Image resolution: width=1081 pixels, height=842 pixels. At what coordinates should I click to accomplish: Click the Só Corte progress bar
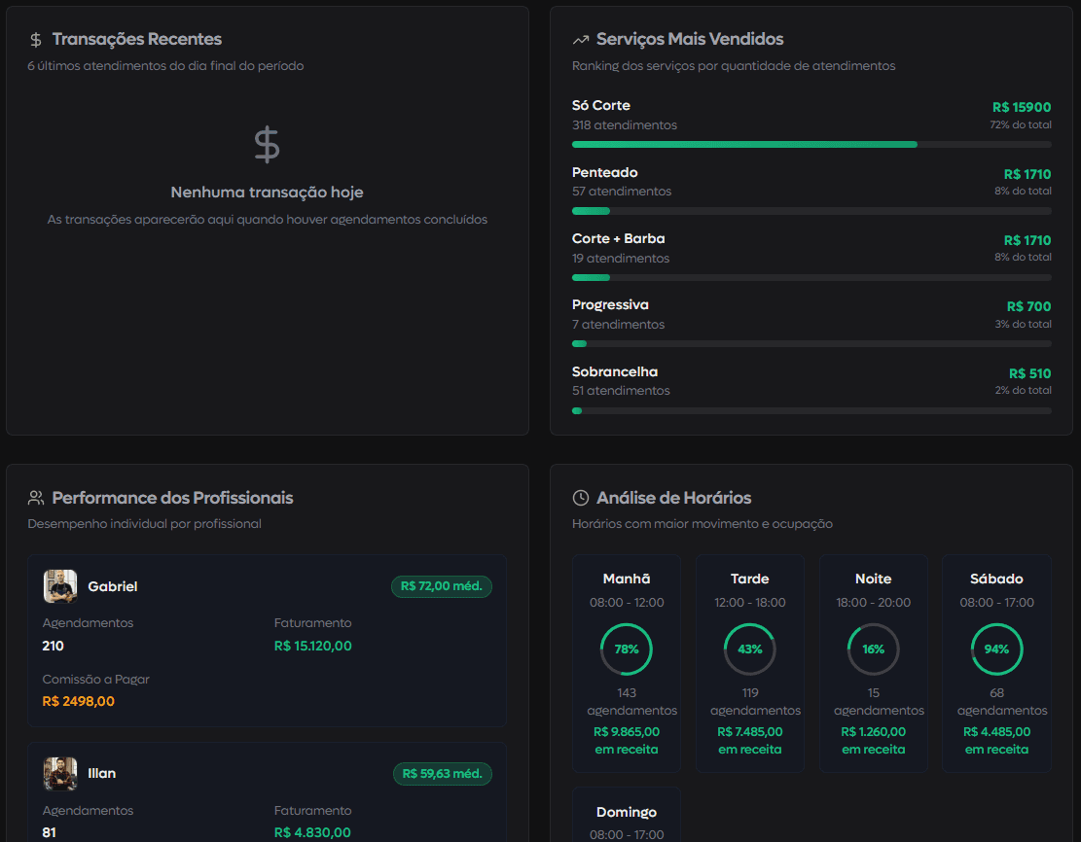pyautogui.click(x=811, y=145)
